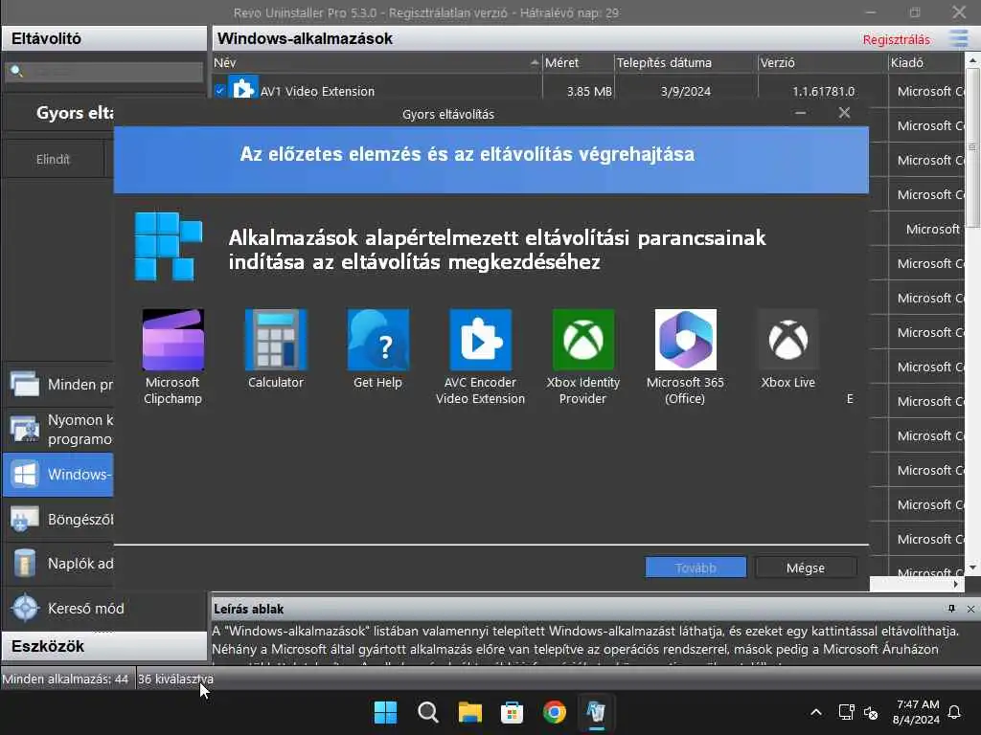Click 'Minden alkalmazás: 44' in the status bar
The height and width of the screenshot is (735, 981).
tap(65, 679)
